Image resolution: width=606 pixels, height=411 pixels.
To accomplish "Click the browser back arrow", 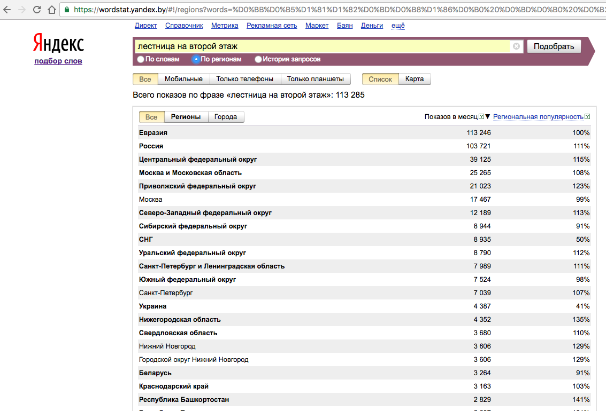I will [7, 10].
